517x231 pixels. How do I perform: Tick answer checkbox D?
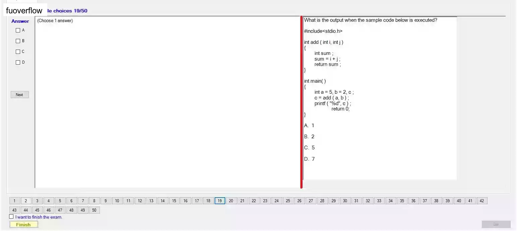(x=18, y=63)
